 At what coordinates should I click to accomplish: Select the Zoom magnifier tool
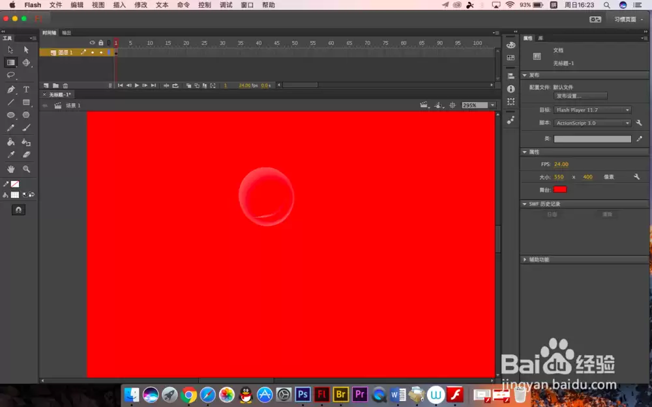26,169
